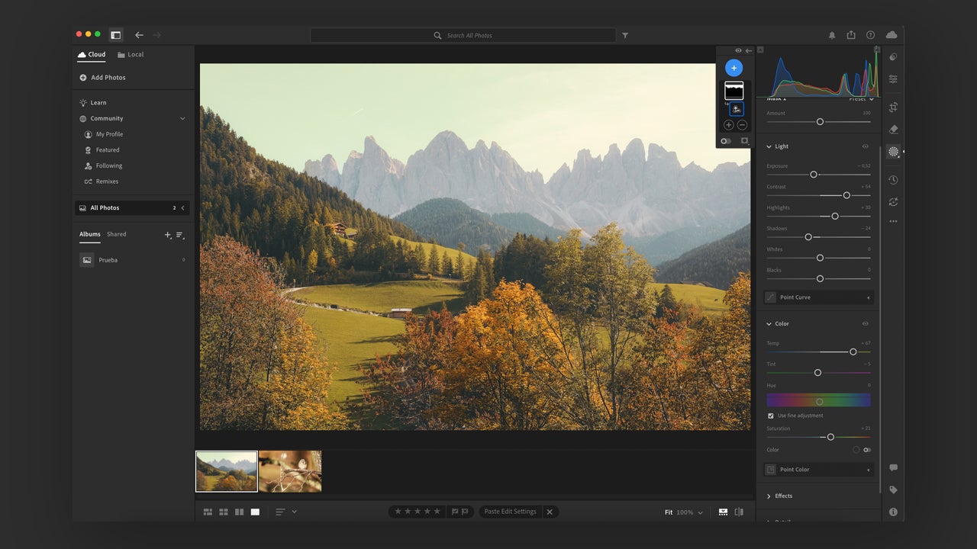
Task: Open the Versions history panel
Action: pos(893,180)
